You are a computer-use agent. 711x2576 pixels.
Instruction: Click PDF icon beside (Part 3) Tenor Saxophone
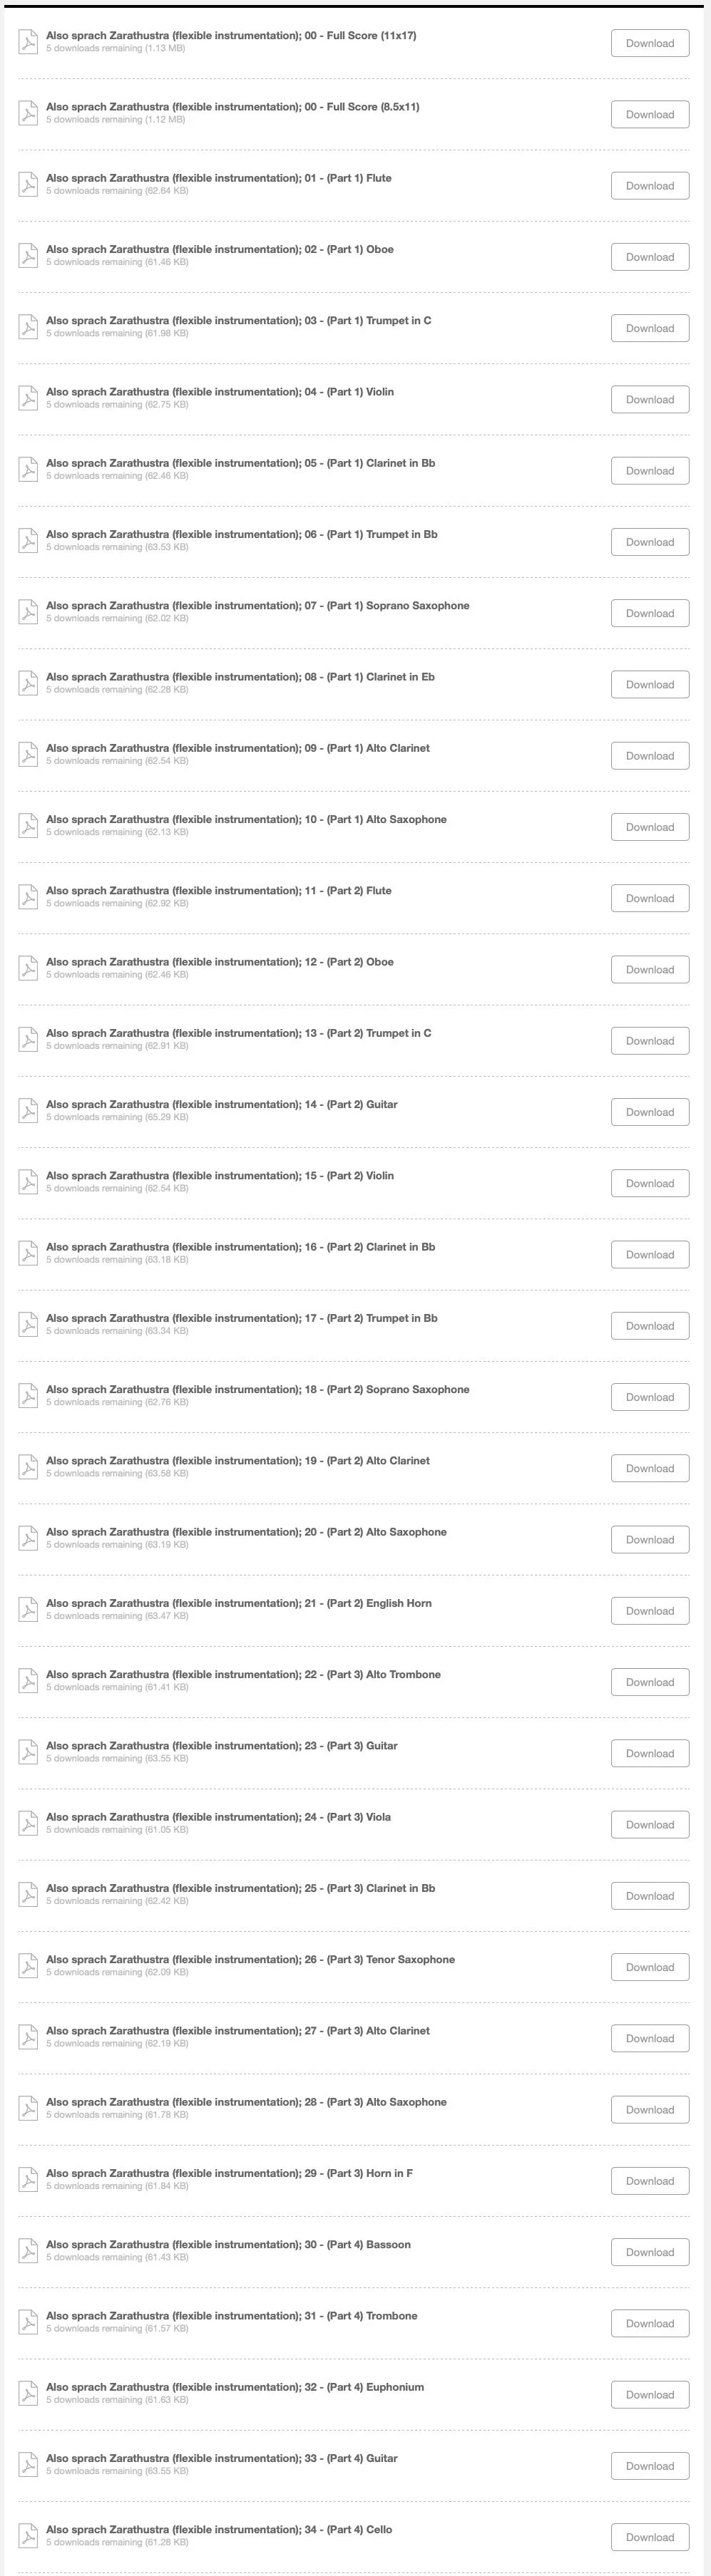[29, 1966]
